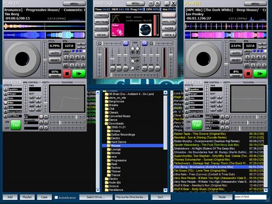Enable the AutoAdvance checkbox
This screenshot has height=204, width=272.
click(56, 197)
